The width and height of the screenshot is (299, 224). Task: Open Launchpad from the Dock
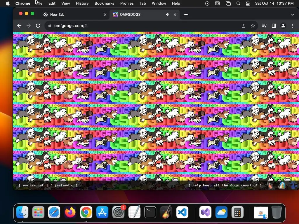[x=38, y=212]
